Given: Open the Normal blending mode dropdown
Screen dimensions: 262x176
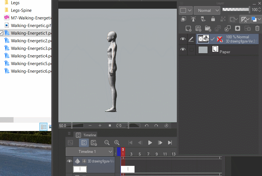Looking at the screenshot, I should [207, 10].
